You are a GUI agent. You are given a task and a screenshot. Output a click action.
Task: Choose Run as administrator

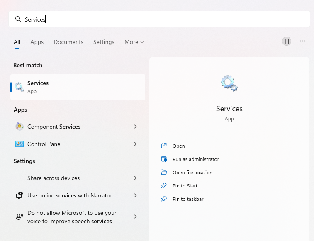coord(196,159)
